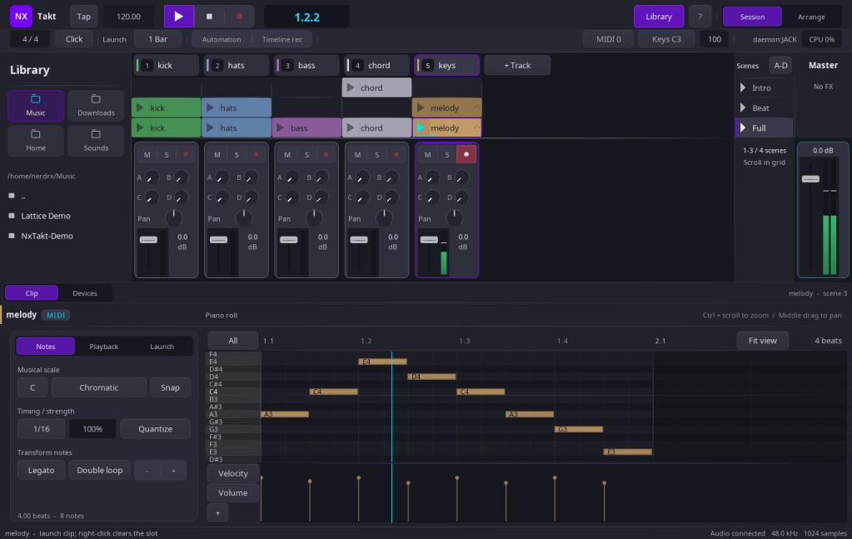Toggle the metronome Click button
This screenshot has width=852, height=539.
[x=74, y=39]
